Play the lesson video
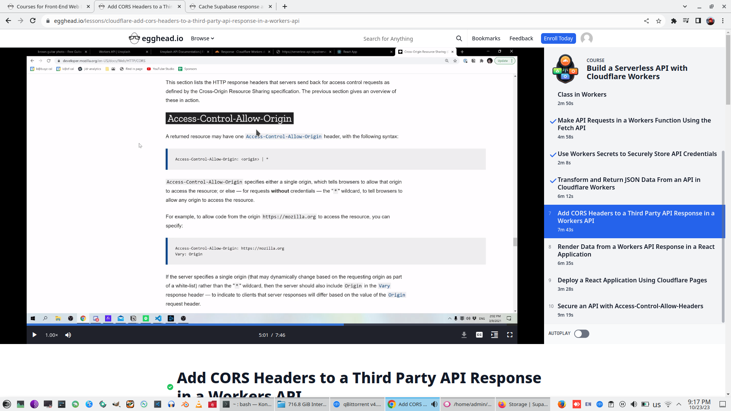Image resolution: width=731 pixels, height=411 pixels. coord(34,335)
